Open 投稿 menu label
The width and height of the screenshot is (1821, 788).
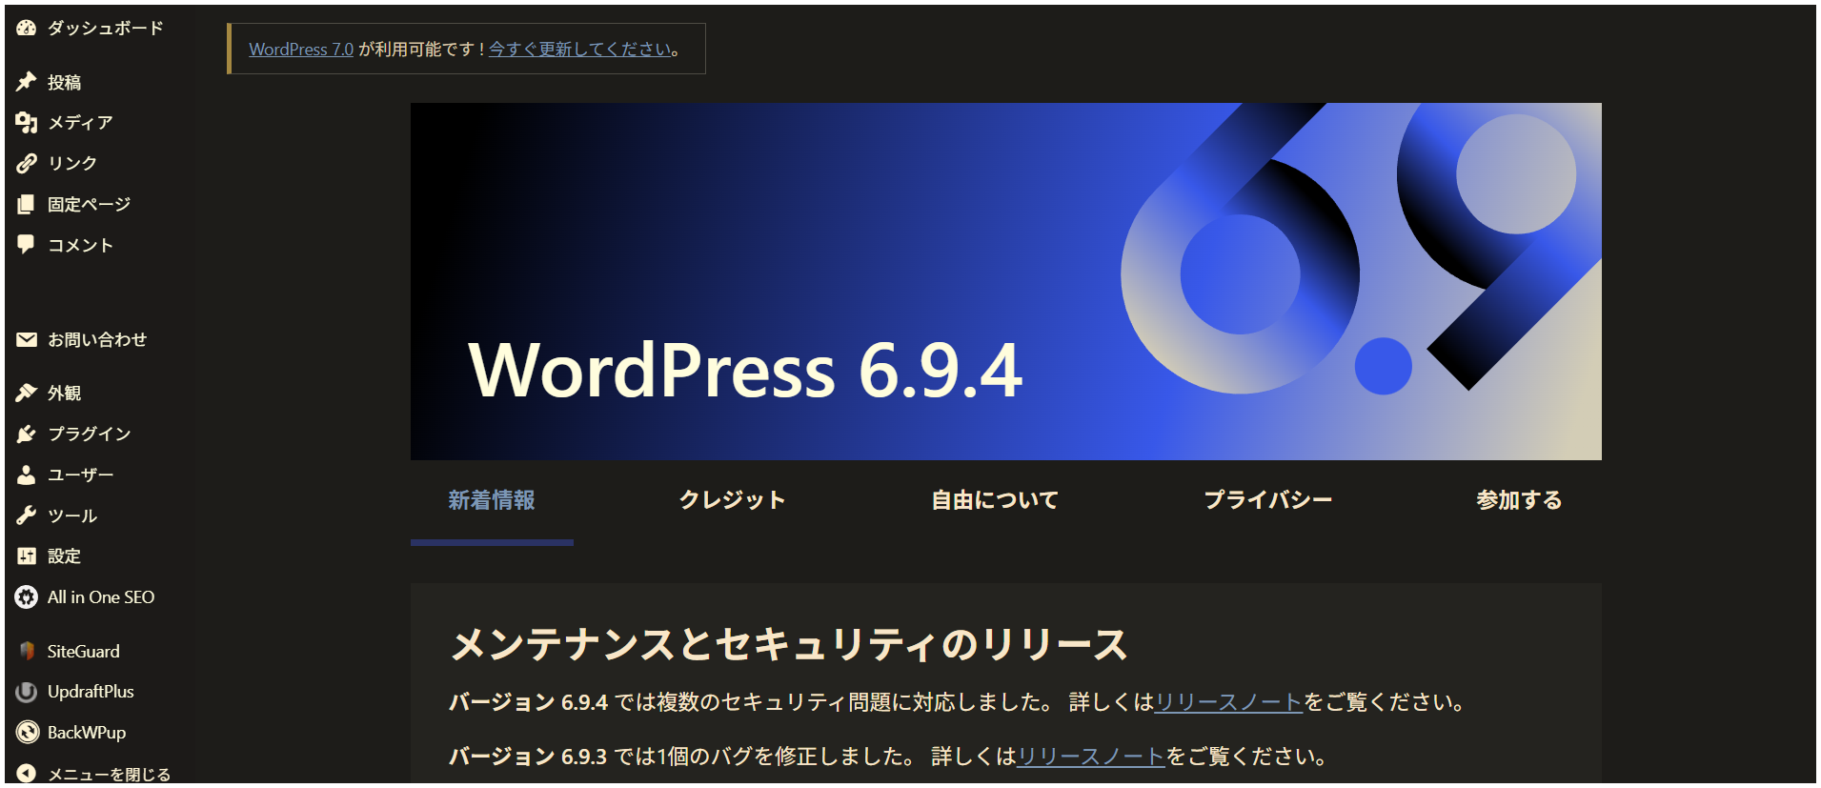click(65, 82)
